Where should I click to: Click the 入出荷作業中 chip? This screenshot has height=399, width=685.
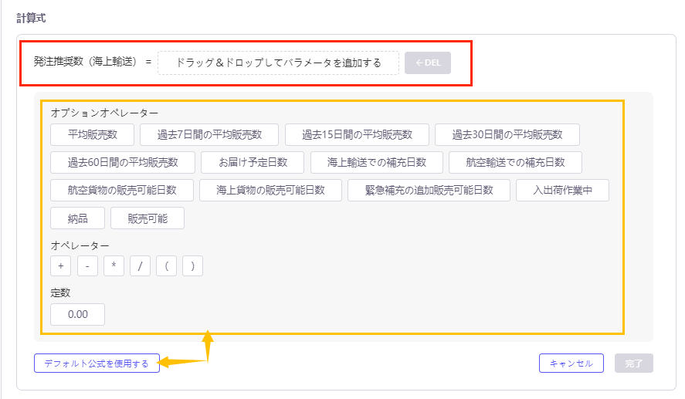pyautogui.click(x=563, y=191)
